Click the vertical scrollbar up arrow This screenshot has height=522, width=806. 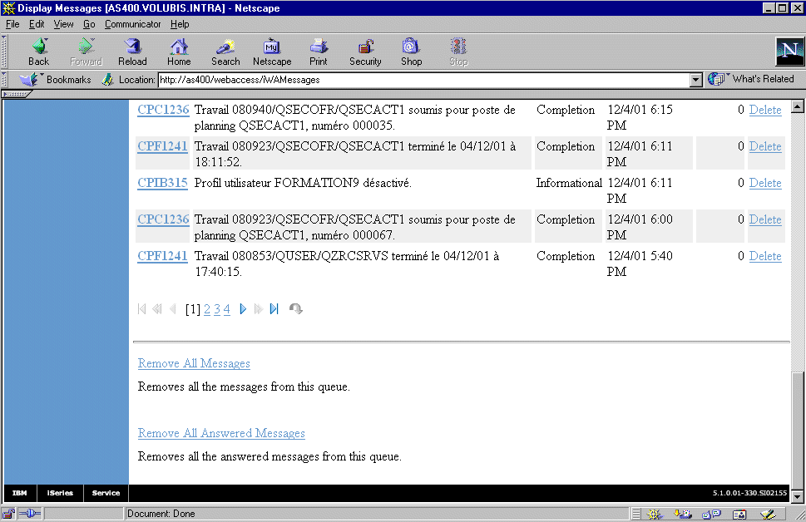click(x=797, y=106)
